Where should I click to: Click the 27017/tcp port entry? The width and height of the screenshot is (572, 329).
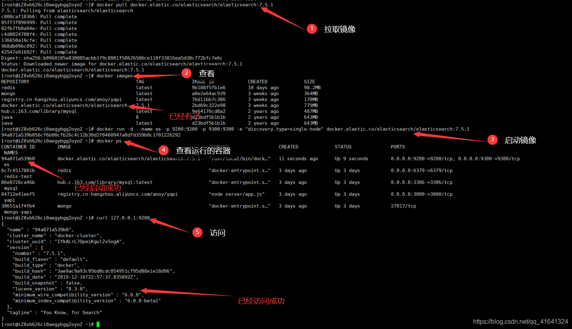tap(403, 206)
